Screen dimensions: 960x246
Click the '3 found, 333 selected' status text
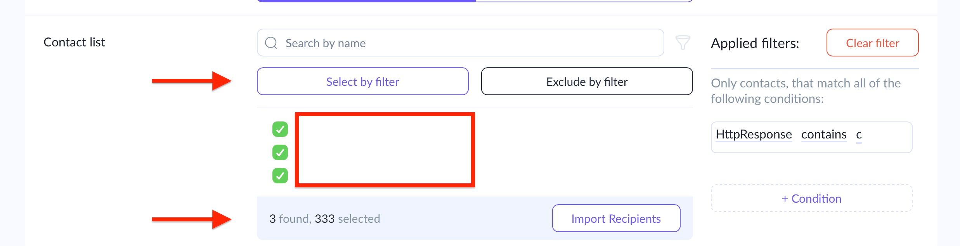coord(324,219)
